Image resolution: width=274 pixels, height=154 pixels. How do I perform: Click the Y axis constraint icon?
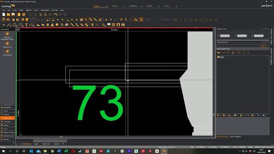(x=110, y=20)
